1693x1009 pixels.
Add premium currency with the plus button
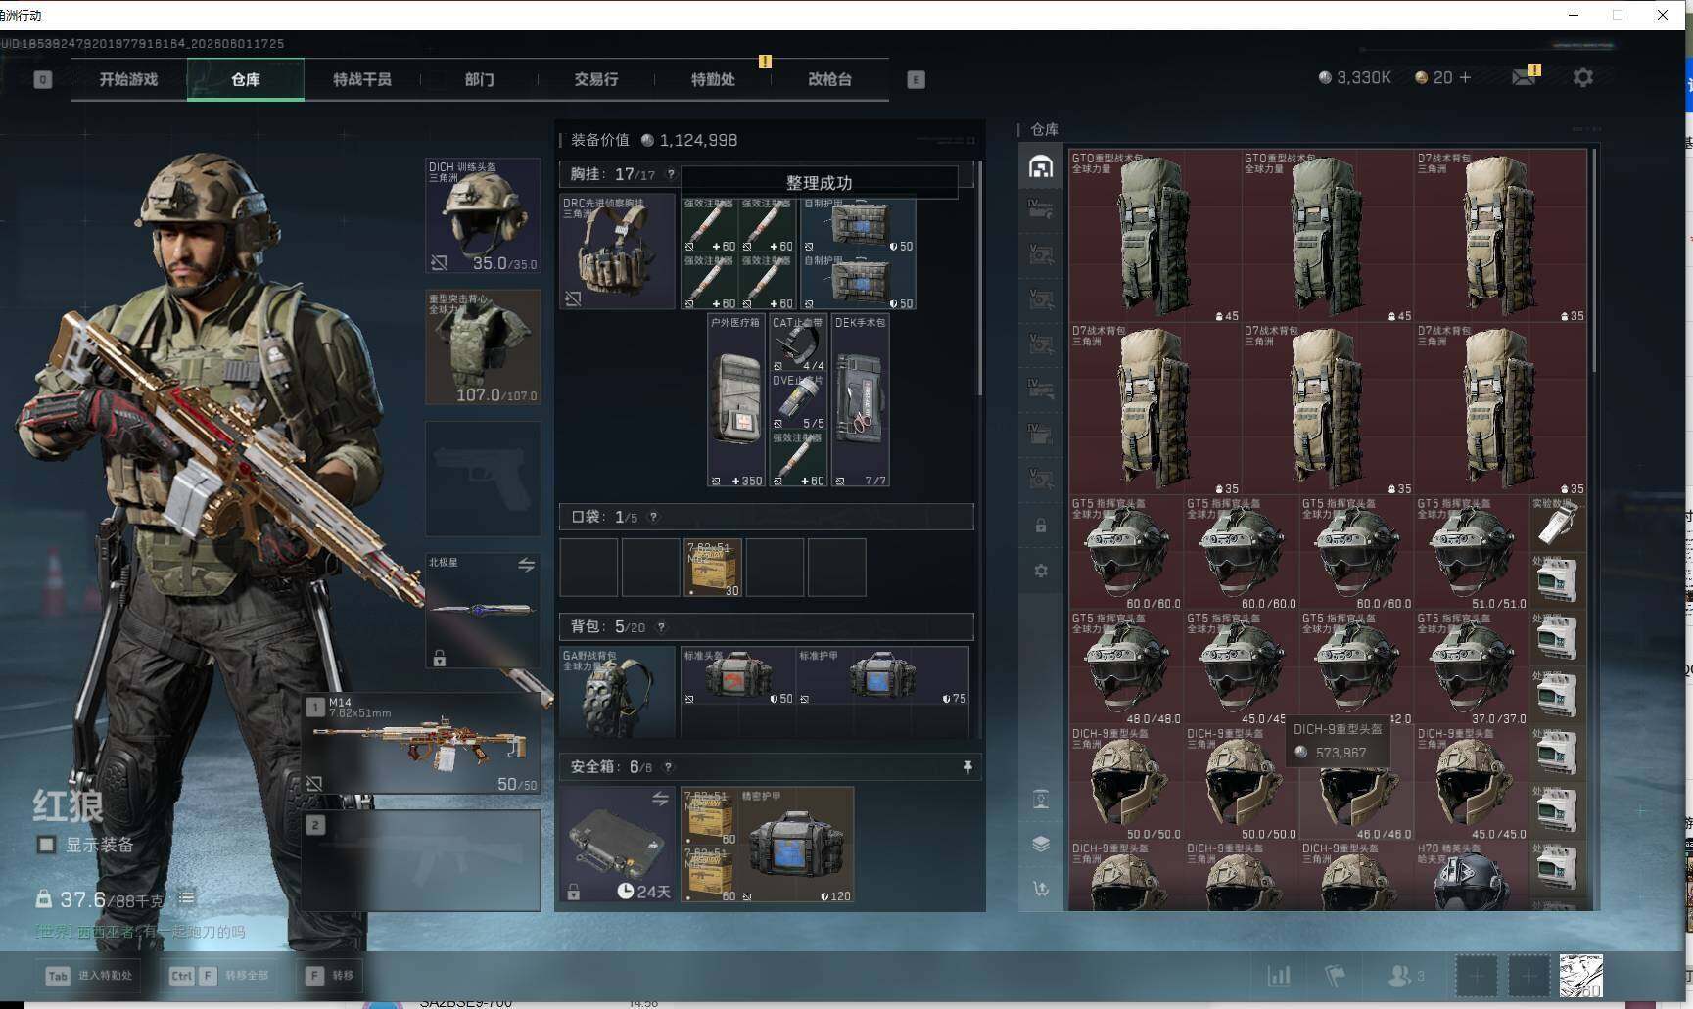pos(1465,77)
